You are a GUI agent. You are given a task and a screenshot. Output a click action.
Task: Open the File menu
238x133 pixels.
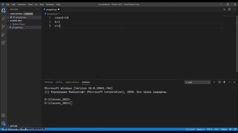[8, 4]
